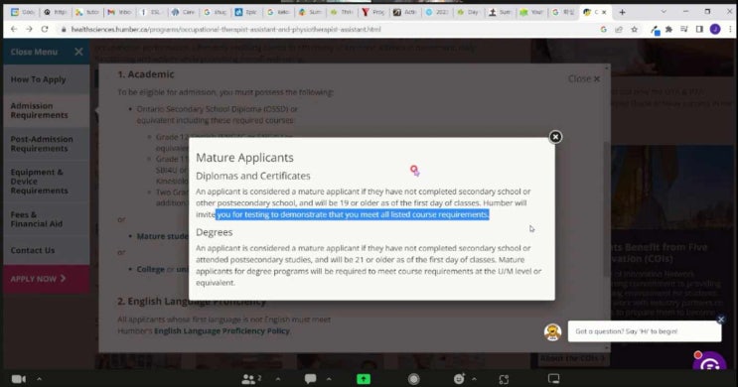738x387 pixels.
Task: Click the browser forward arrow
Action: pyautogui.click(x=29, y=29)
